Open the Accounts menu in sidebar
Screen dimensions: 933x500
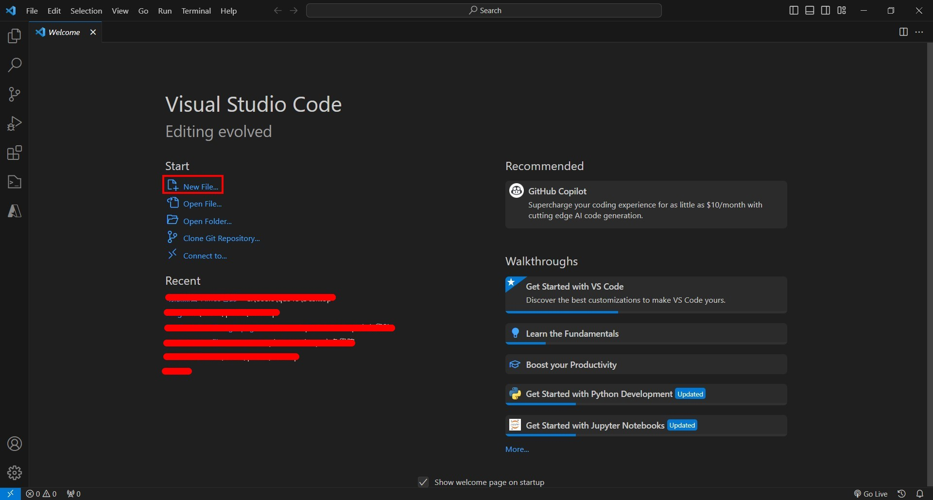[14, 444]
